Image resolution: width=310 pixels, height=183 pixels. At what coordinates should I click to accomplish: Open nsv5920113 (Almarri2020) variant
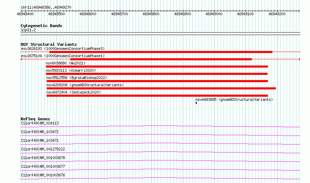(x=71, y=70)
